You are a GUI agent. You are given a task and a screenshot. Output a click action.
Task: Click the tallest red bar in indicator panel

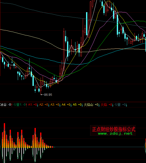click(x=4, y=135)
